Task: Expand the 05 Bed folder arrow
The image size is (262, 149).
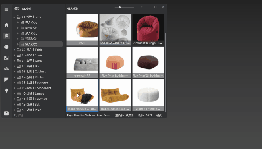Action: (x=14, y=66)
